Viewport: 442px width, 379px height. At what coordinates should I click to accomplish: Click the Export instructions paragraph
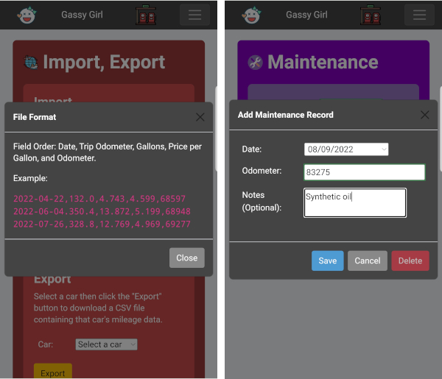(x=98, y=308)
